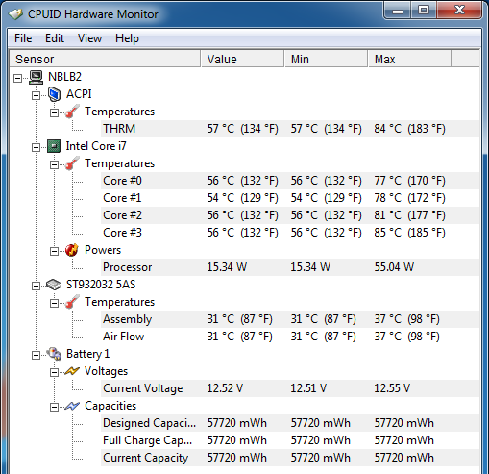Open the Help menu
489x474 pixels.
(127, 38)
